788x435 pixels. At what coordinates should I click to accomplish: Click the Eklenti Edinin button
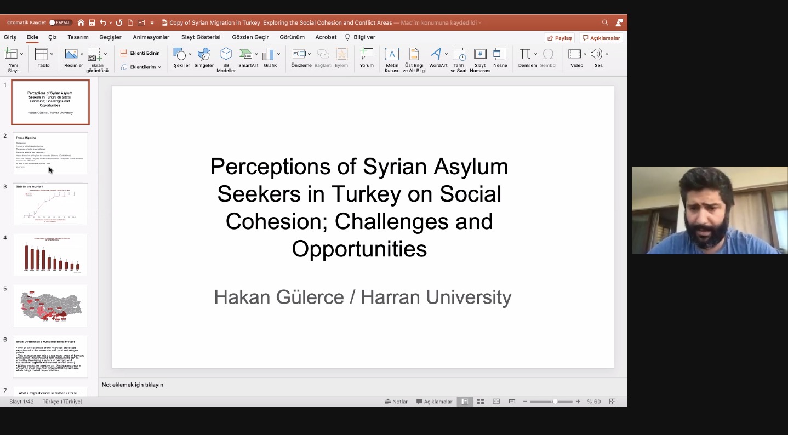click(x=140, y=53)
